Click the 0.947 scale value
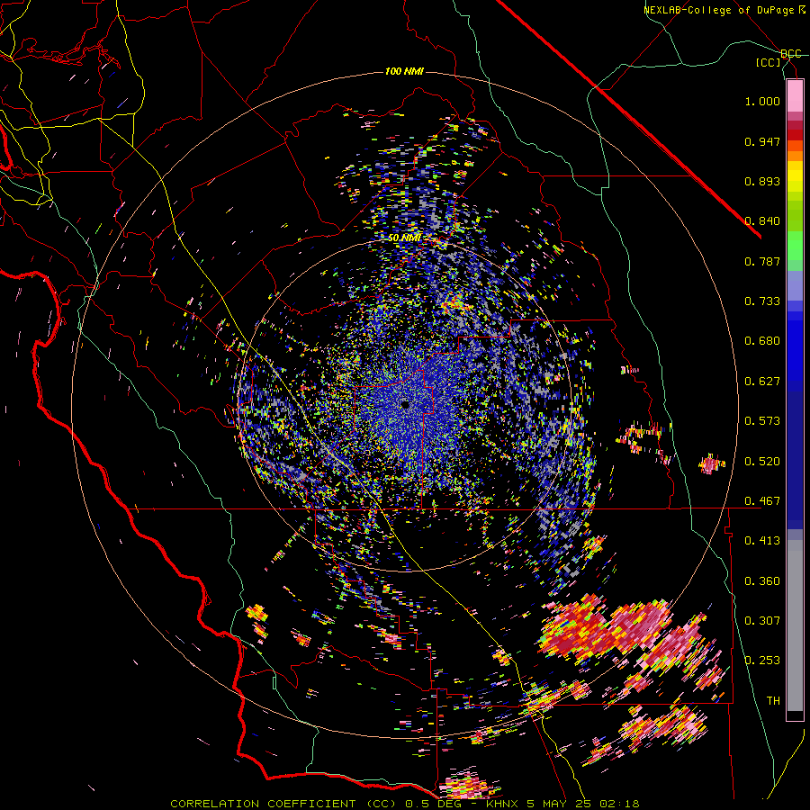Screen dimensions: 810x810 pos(762,141)
